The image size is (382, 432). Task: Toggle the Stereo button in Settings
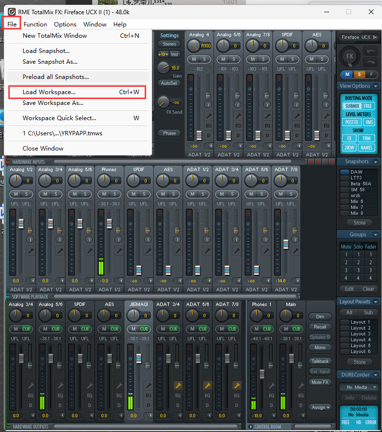[169, 44]
